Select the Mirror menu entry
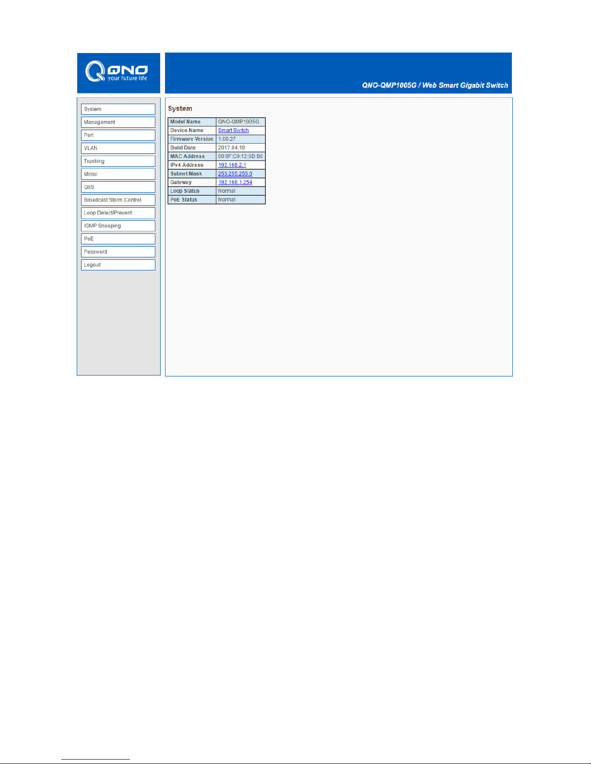 coord(118,174)
